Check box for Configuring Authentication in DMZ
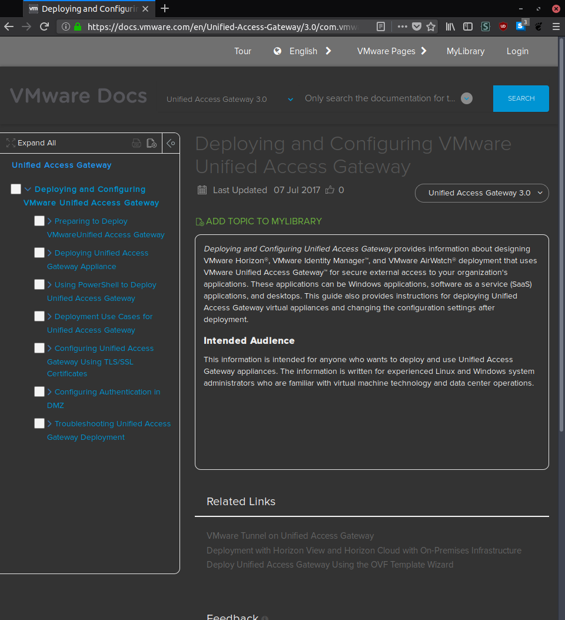 click(x=39, y=391)
